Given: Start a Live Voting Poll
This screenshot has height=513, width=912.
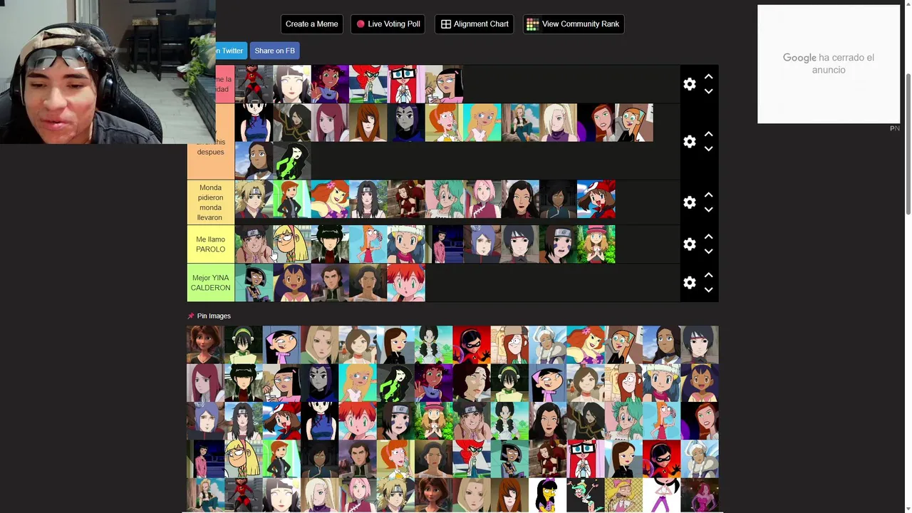Looking at the screenshot, I should [x=388, y=24].
